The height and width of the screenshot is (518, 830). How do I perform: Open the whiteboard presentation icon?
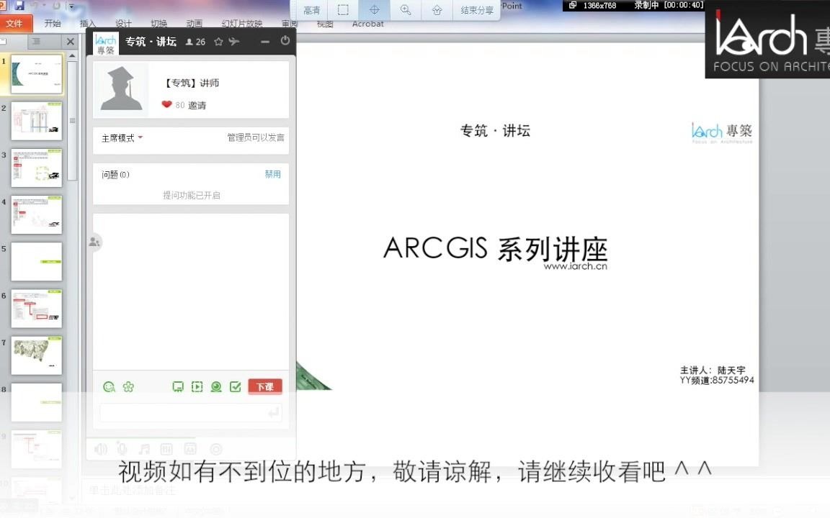(178, 386)
